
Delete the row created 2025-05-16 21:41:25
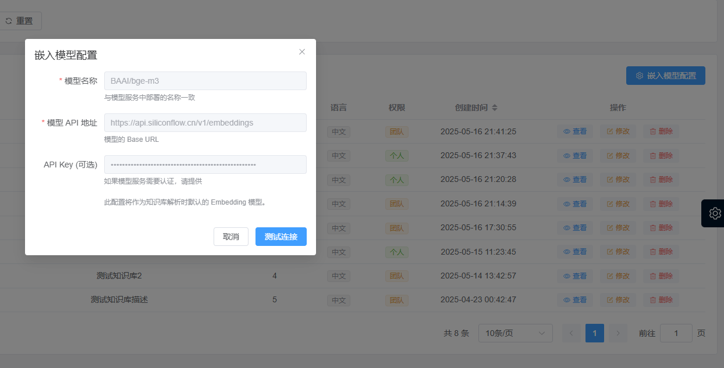pos(661,131)
